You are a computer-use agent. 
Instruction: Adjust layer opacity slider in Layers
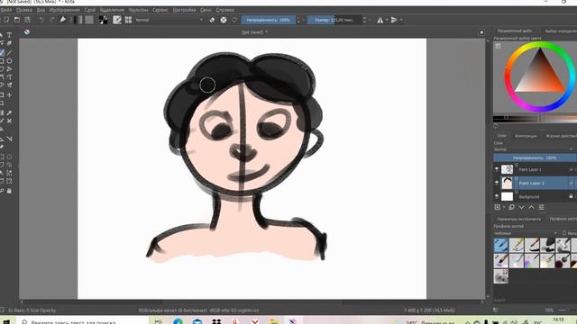(535, 158)
